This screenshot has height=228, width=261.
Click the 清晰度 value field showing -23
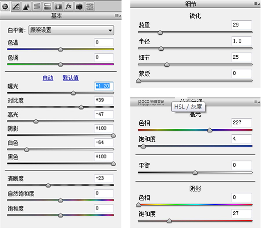coord(104,178)
